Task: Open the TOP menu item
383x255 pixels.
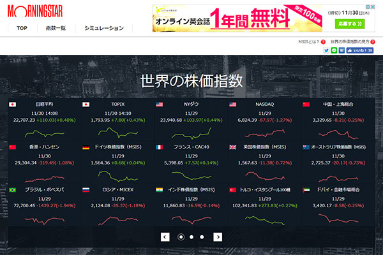Action: 22,28
